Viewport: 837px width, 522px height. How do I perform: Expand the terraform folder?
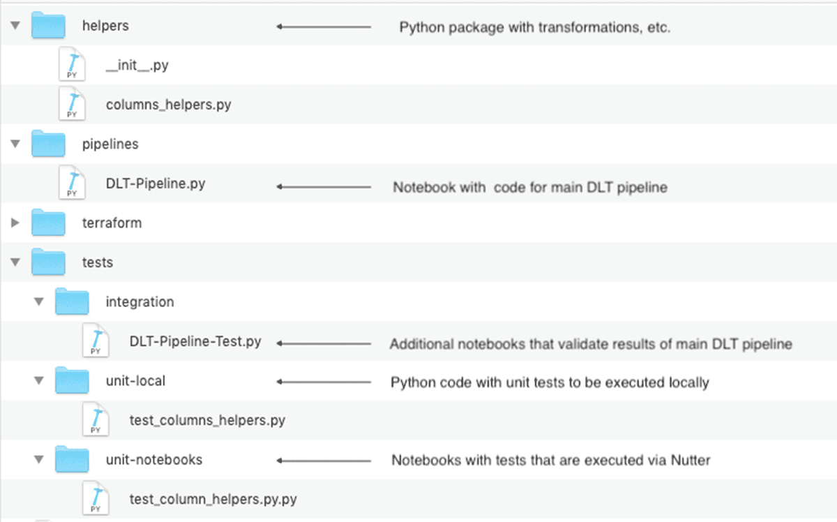pos(15,223)
